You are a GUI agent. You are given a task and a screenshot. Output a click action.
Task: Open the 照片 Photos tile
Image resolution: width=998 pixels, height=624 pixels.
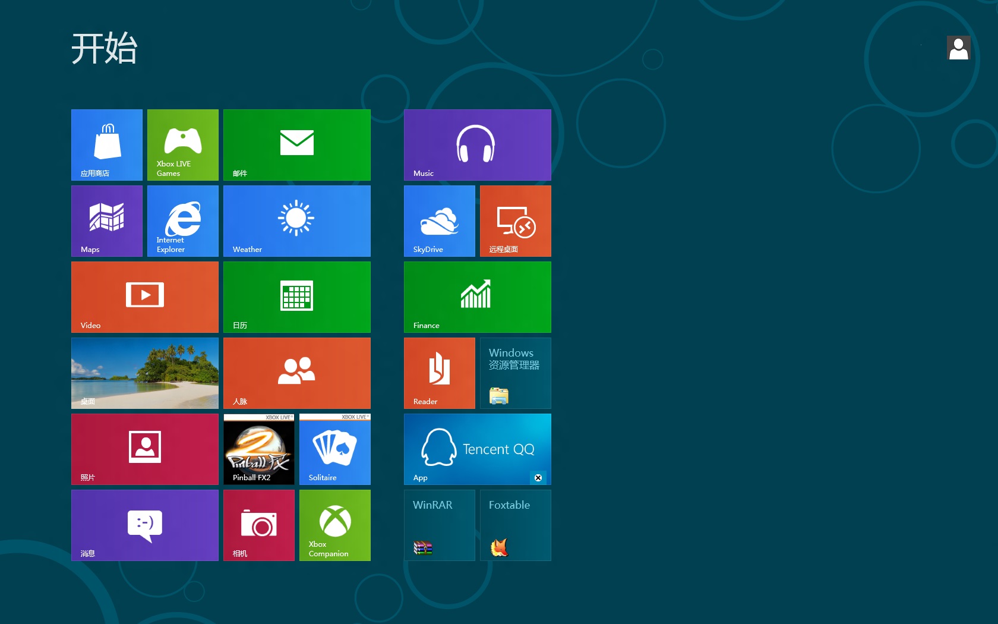[x=145, y=449]
